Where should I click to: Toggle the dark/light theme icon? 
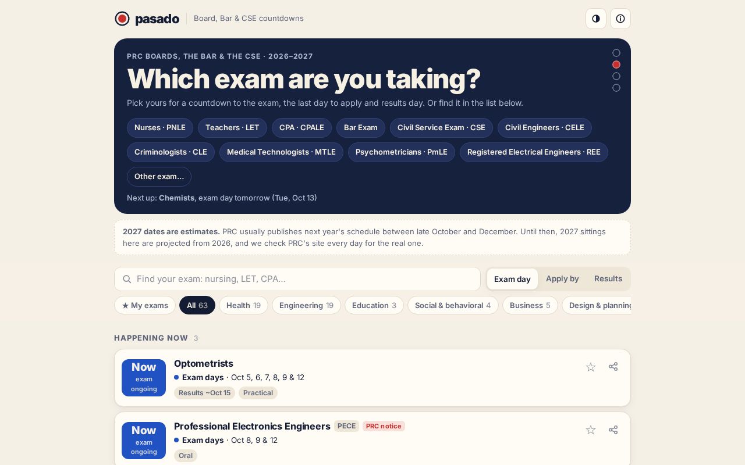click(x=596, y=19)
